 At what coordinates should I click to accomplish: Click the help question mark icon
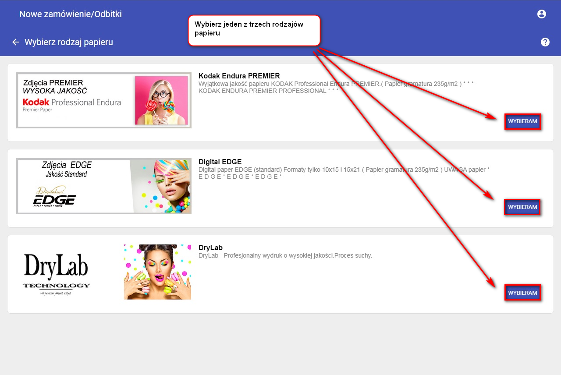point(545,42)
